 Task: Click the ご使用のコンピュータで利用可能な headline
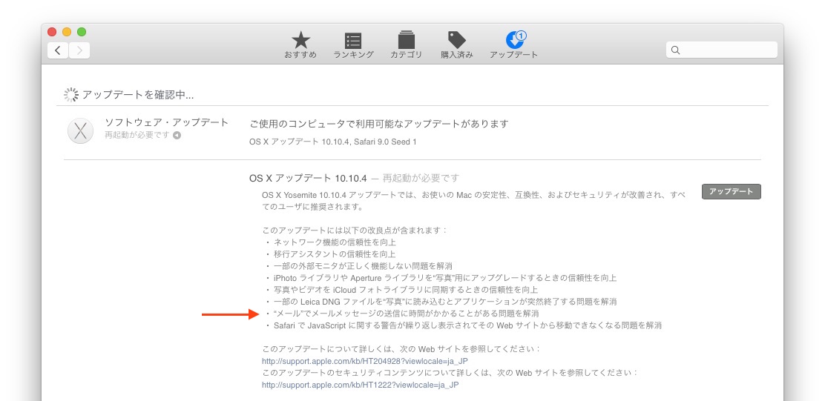379,124
